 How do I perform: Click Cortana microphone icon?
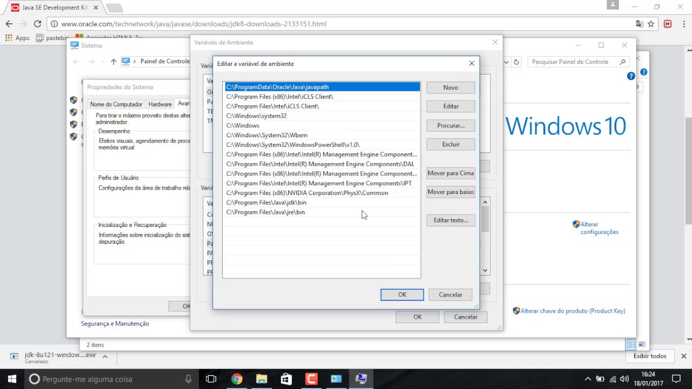[x=188, y=379]
